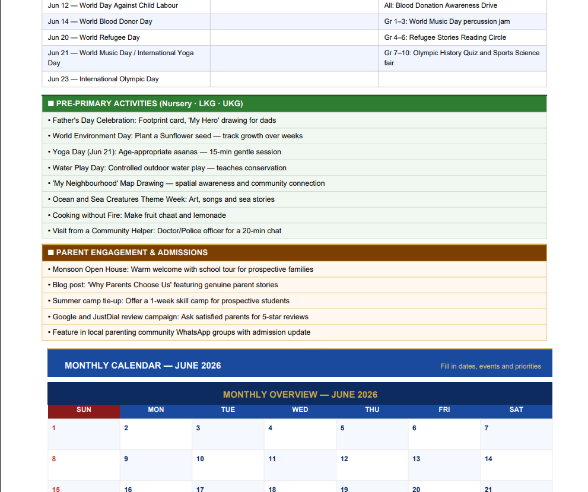Select calendar day 18
The image size is (588, 492).
pos(300,487)
